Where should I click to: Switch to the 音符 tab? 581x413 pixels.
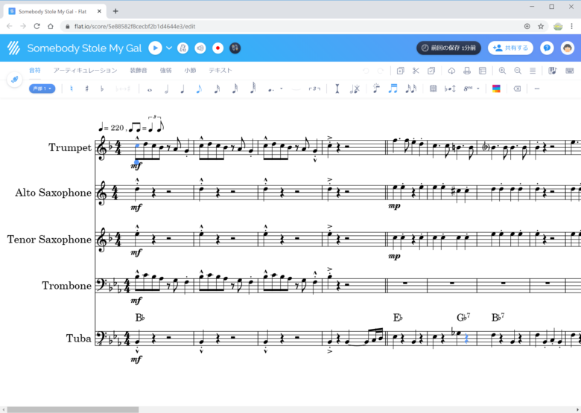35,70
